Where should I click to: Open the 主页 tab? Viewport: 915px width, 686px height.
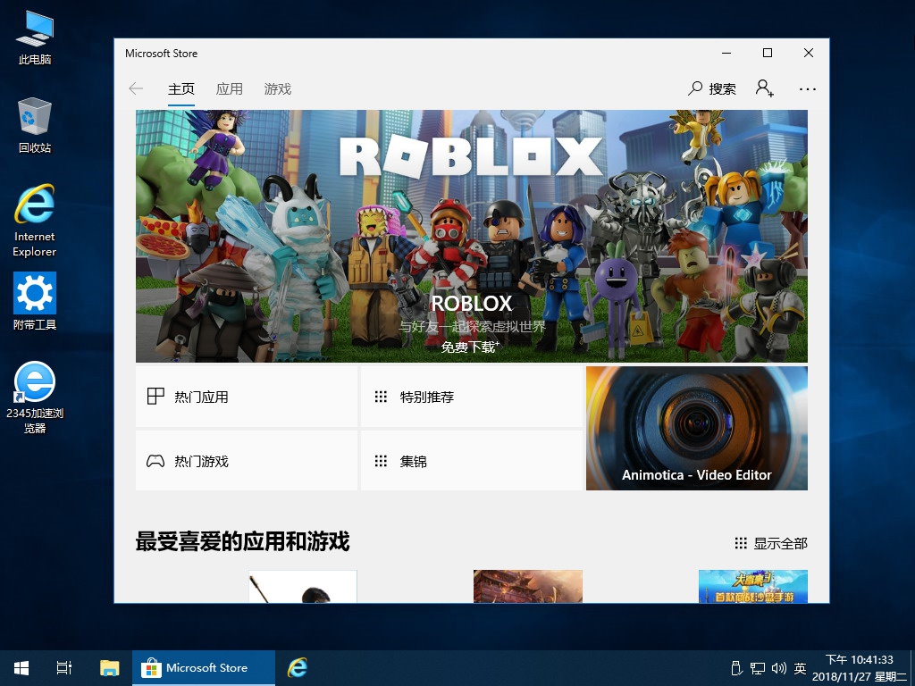point(180,89)
